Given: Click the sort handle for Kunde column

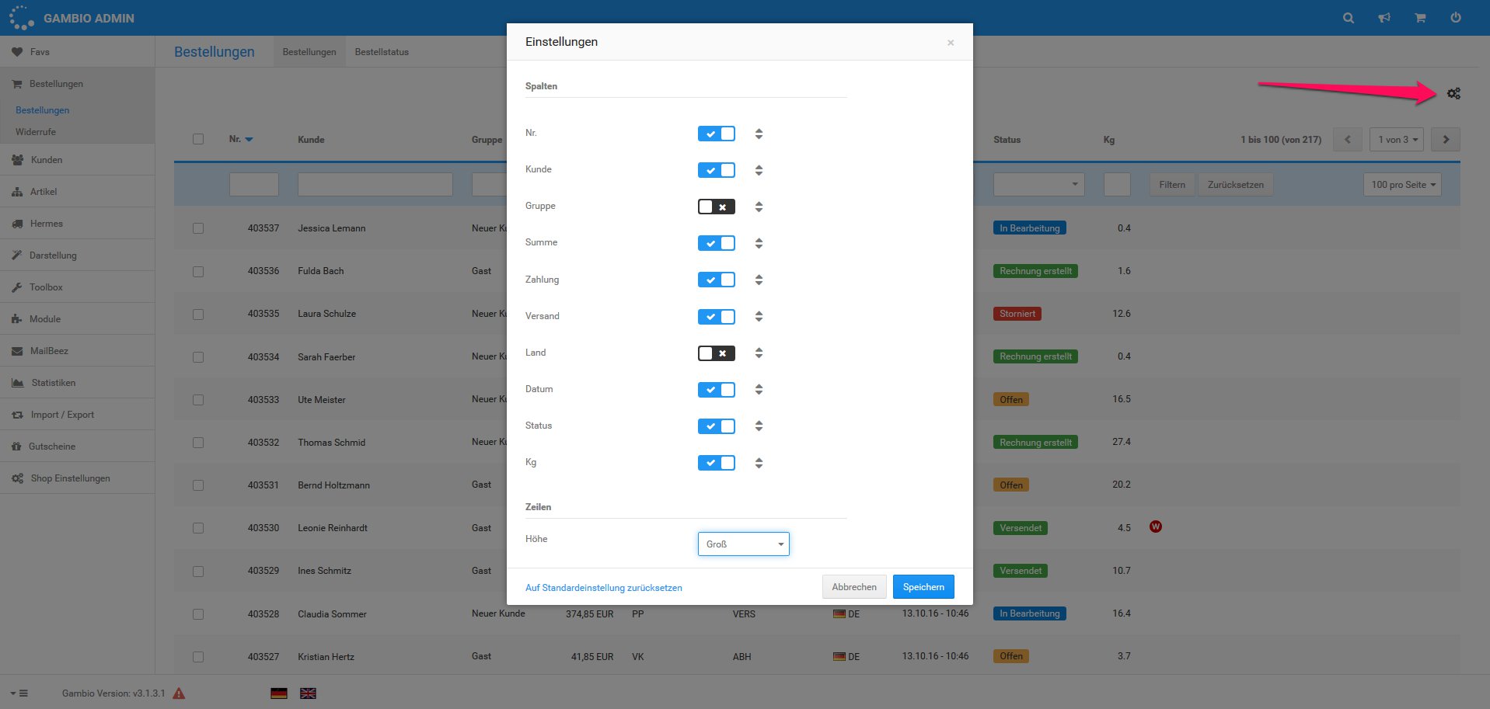Looking at the screenshot, I should pyautogui.click(x=759, y=170).
